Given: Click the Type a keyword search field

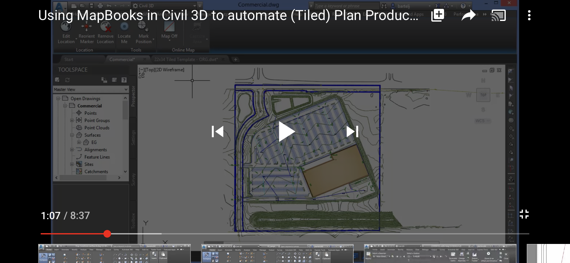Looking at the screenshot, I should 346,6.
